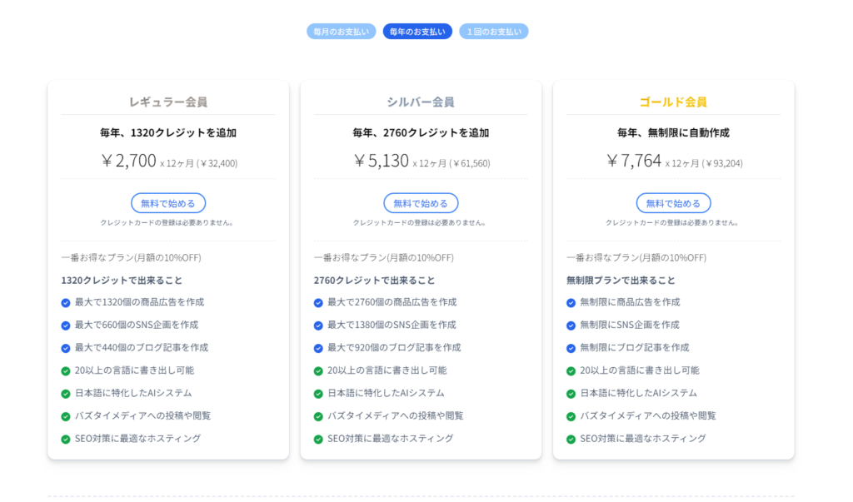Start free with レギュラー会員 plan button
Image resolution: width=853 pixels, height=502 pixels.
click(168, 203)
